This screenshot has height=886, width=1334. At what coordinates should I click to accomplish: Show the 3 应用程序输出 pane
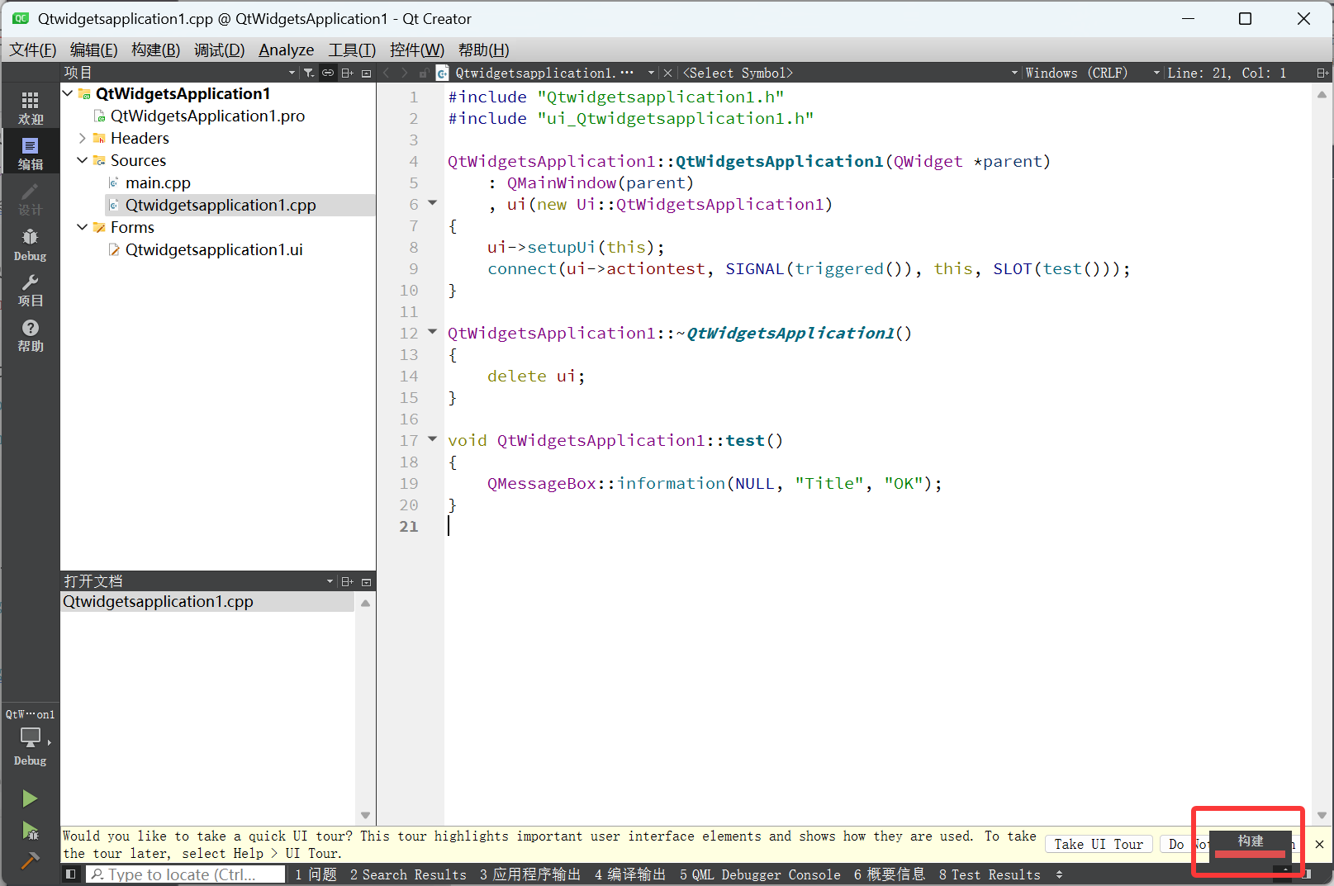pyautogui.click(x=530, y=874)
